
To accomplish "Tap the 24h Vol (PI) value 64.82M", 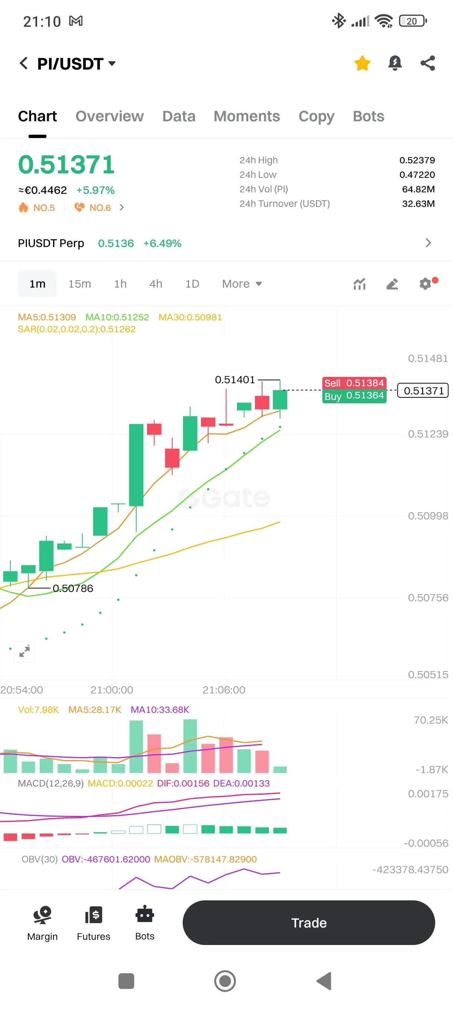I will (x=418, y=189).
